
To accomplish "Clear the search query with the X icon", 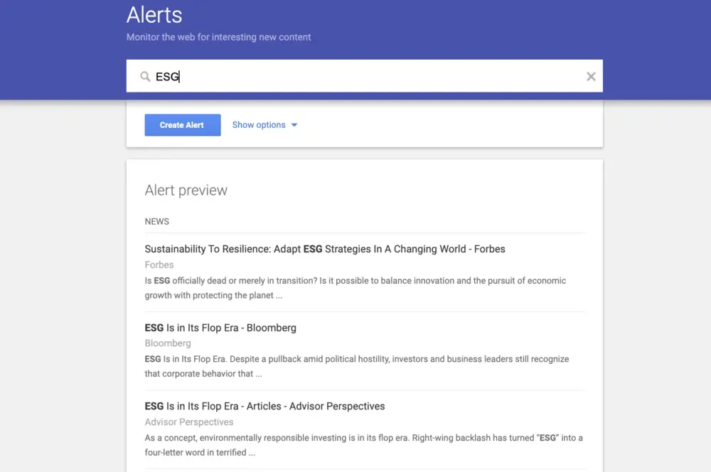I will [591, 75].
